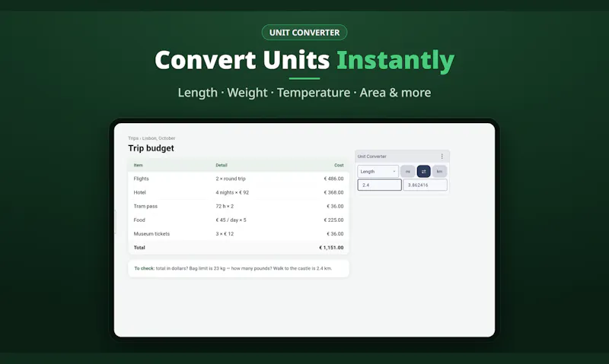
Task: Open the Length category dropdown
Action: 378,171
